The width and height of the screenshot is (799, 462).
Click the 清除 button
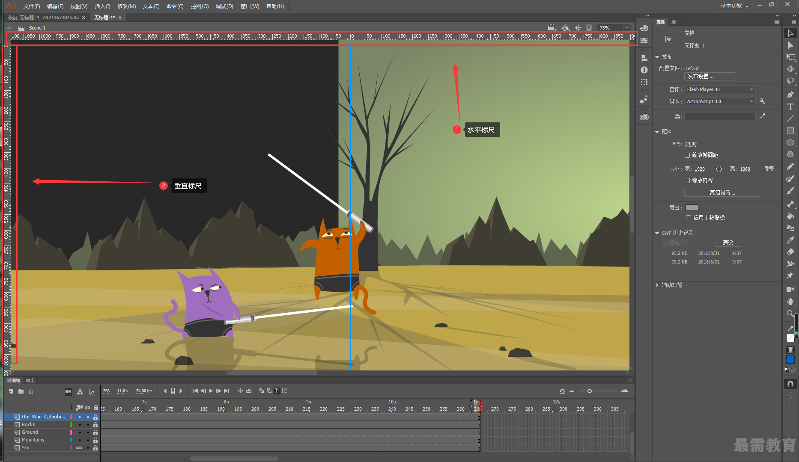728,243
